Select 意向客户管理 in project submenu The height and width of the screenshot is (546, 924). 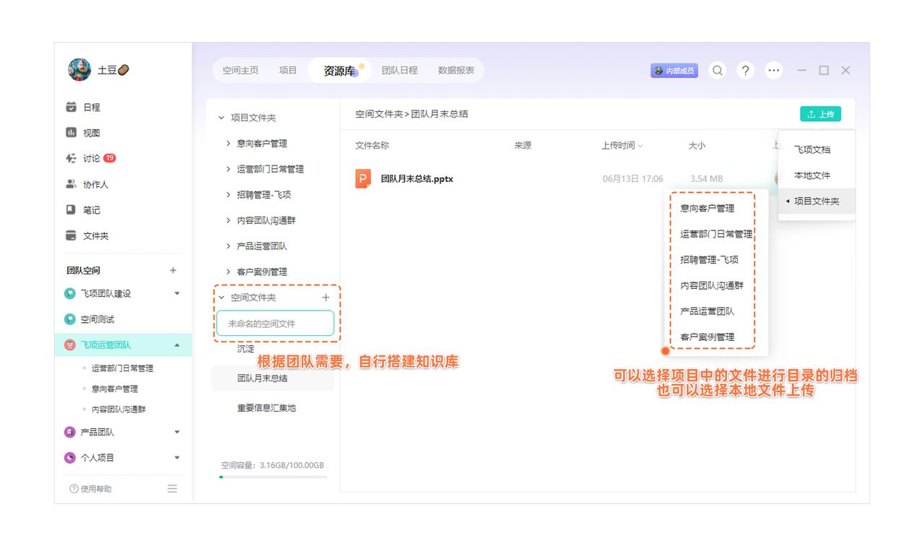coord(707,208)
